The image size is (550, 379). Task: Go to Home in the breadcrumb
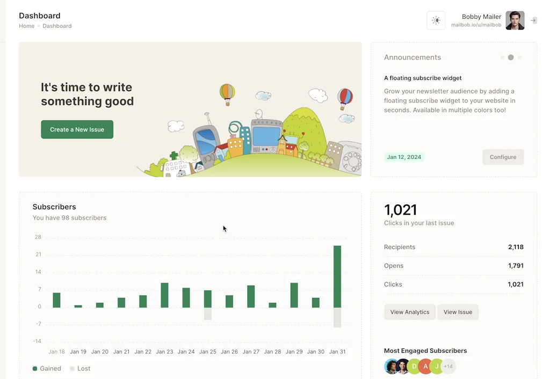pyautogui.click(x=26, y=26)
